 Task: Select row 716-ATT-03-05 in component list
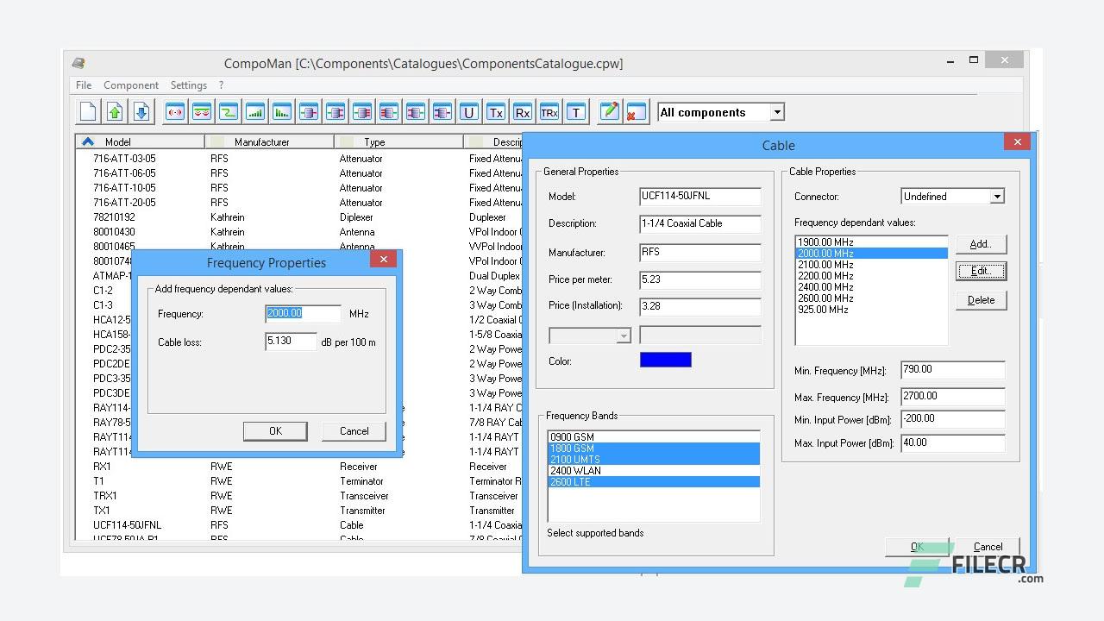(x=298, y=159)
